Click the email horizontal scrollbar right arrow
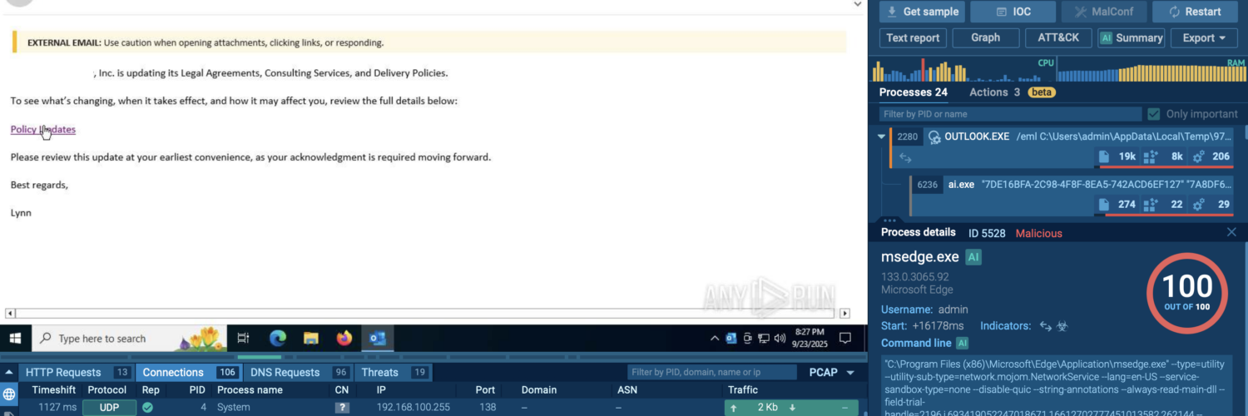This screenshot has width=1248, height=416. coord(844,314)
